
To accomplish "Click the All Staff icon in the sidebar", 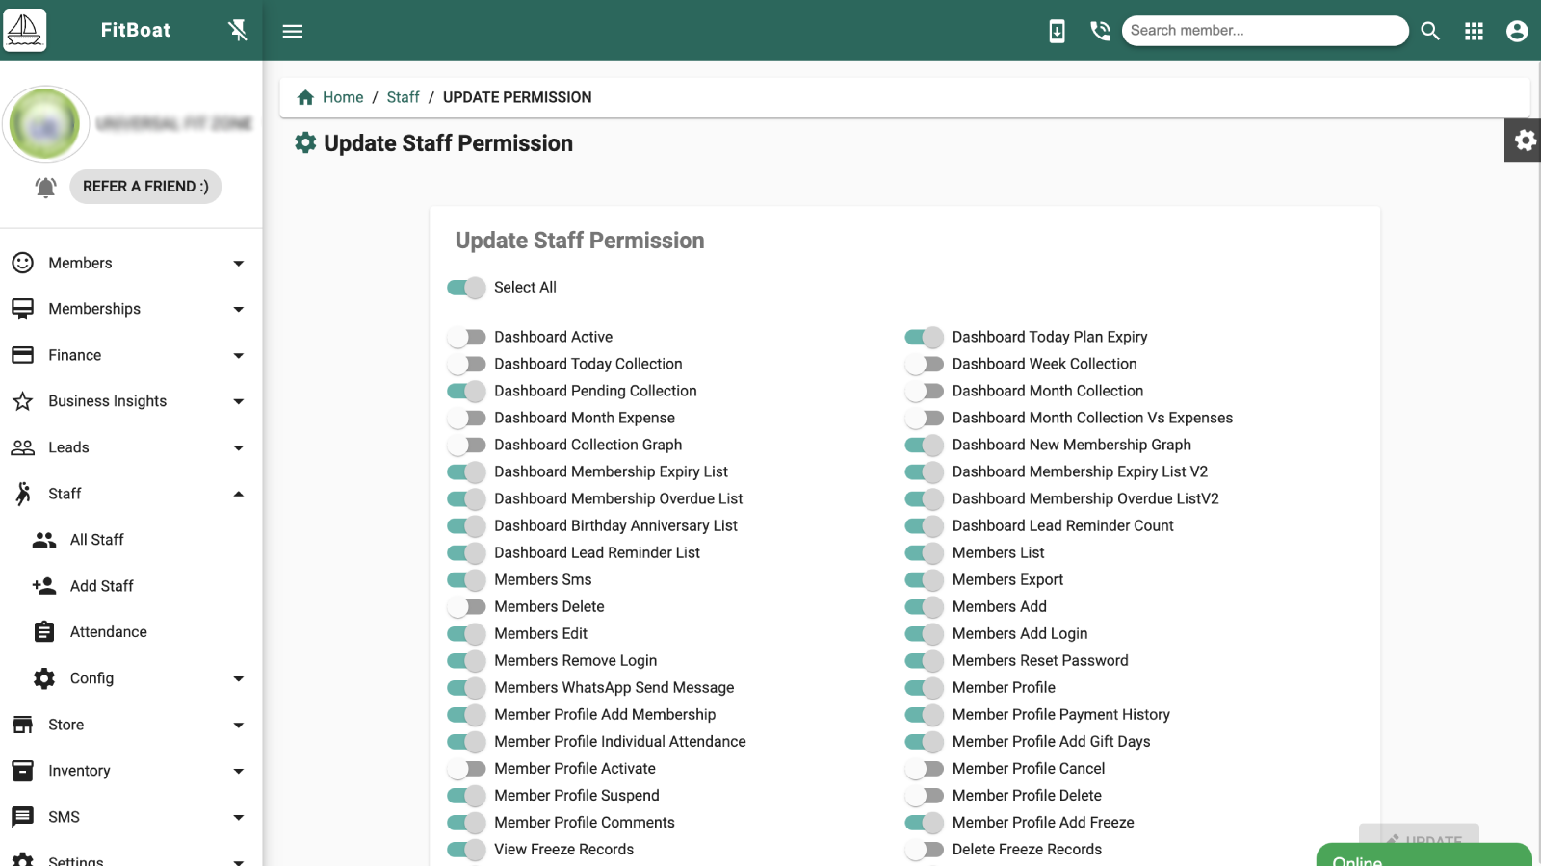I will pyautogui.click(x=42, y=539).
